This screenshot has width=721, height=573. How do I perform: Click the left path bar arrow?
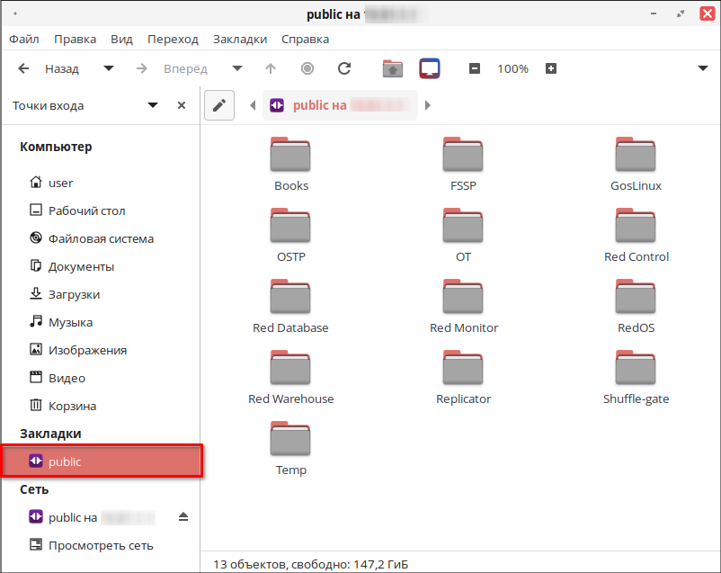click(x=253, y=105)
